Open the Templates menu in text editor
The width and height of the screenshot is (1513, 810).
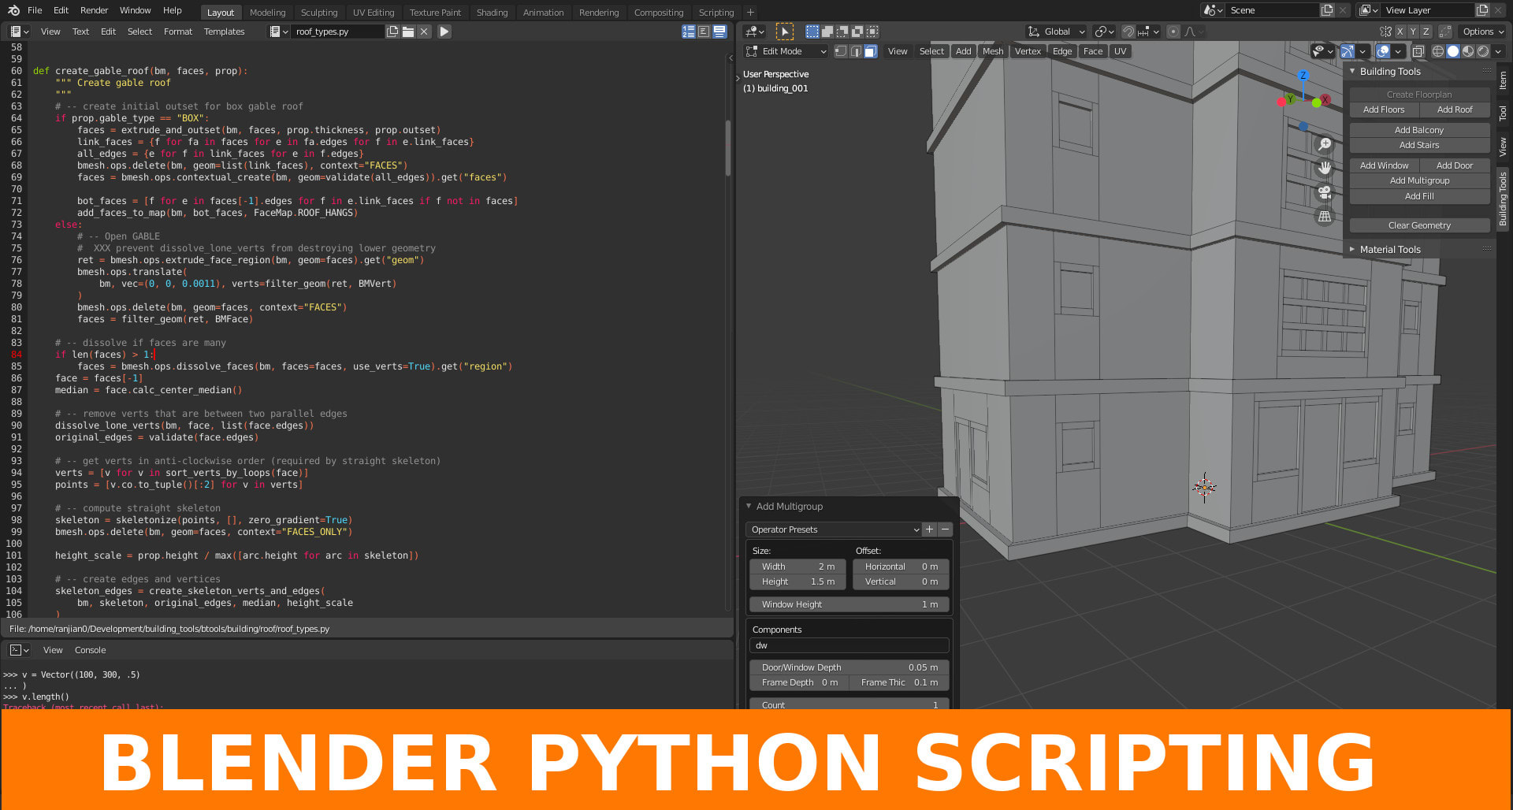(224, 32)
